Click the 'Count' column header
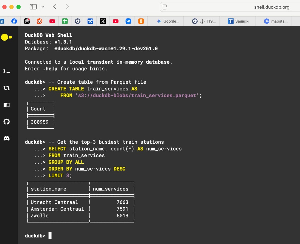The width and height of the screenshot is (300, 244). pyautogui.click(x=38, y=109)
